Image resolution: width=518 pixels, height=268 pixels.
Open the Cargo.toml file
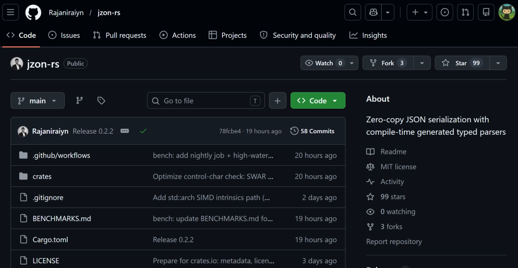tap(50, 240)
